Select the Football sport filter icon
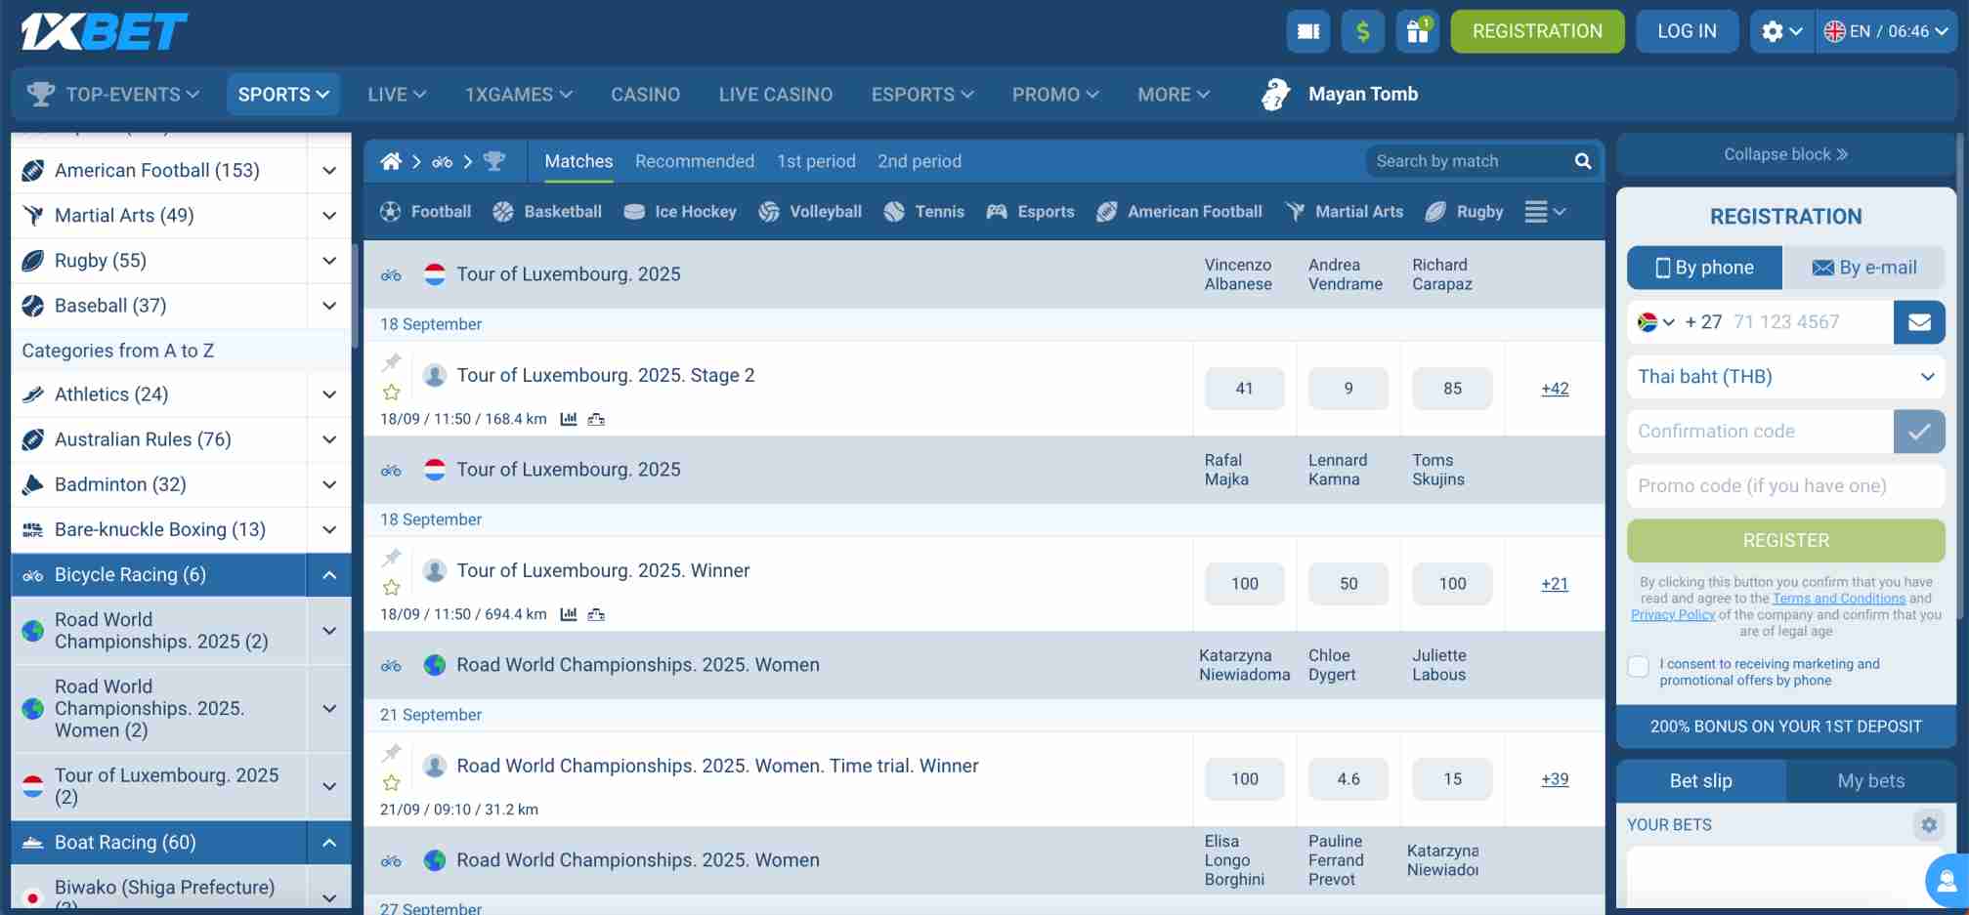The image size is (1969, 915). coord(390,211)
